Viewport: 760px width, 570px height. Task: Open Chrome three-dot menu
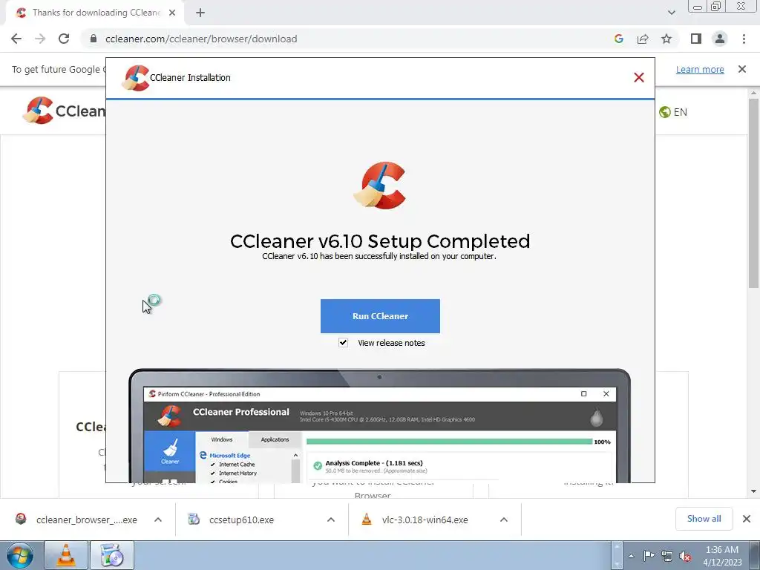744,39
